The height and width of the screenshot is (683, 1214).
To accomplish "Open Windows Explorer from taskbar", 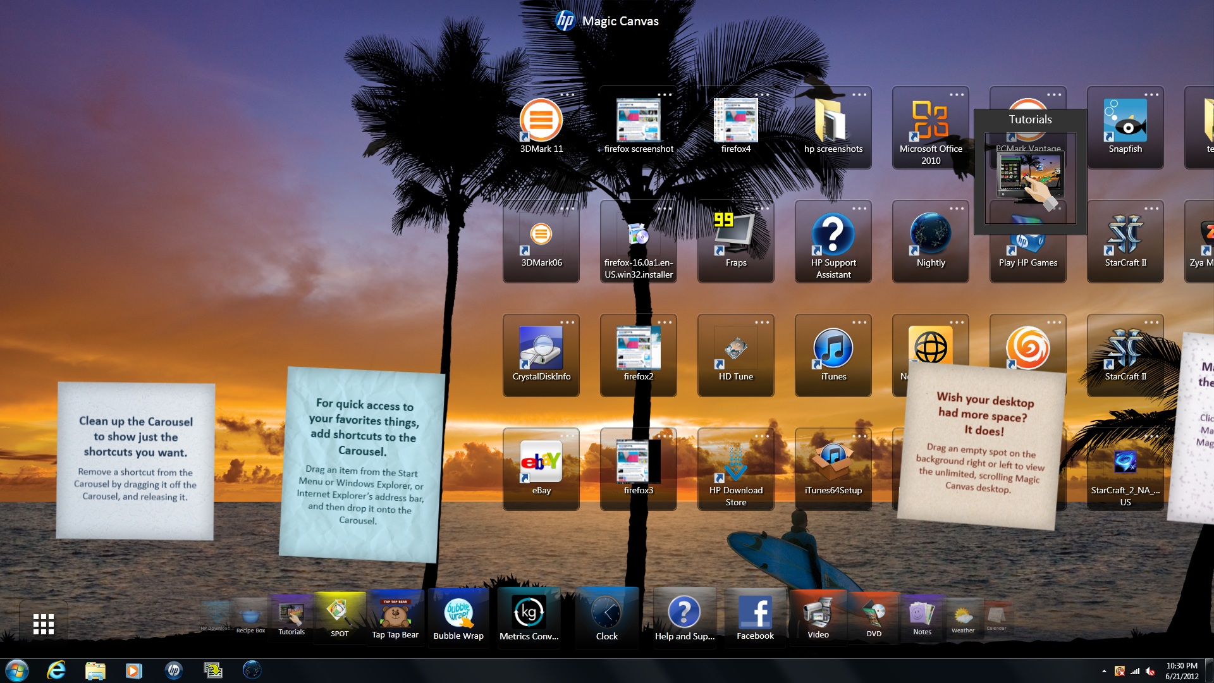I will 95,670.
